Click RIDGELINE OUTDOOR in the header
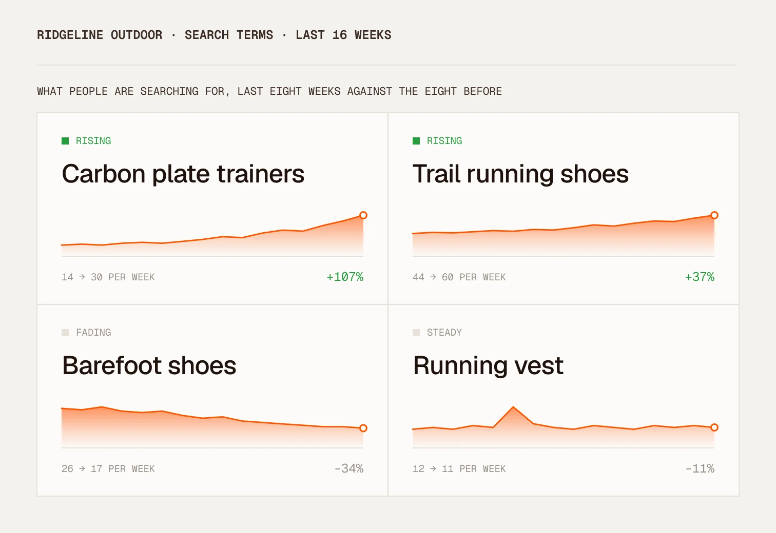 tap(100, 35)
